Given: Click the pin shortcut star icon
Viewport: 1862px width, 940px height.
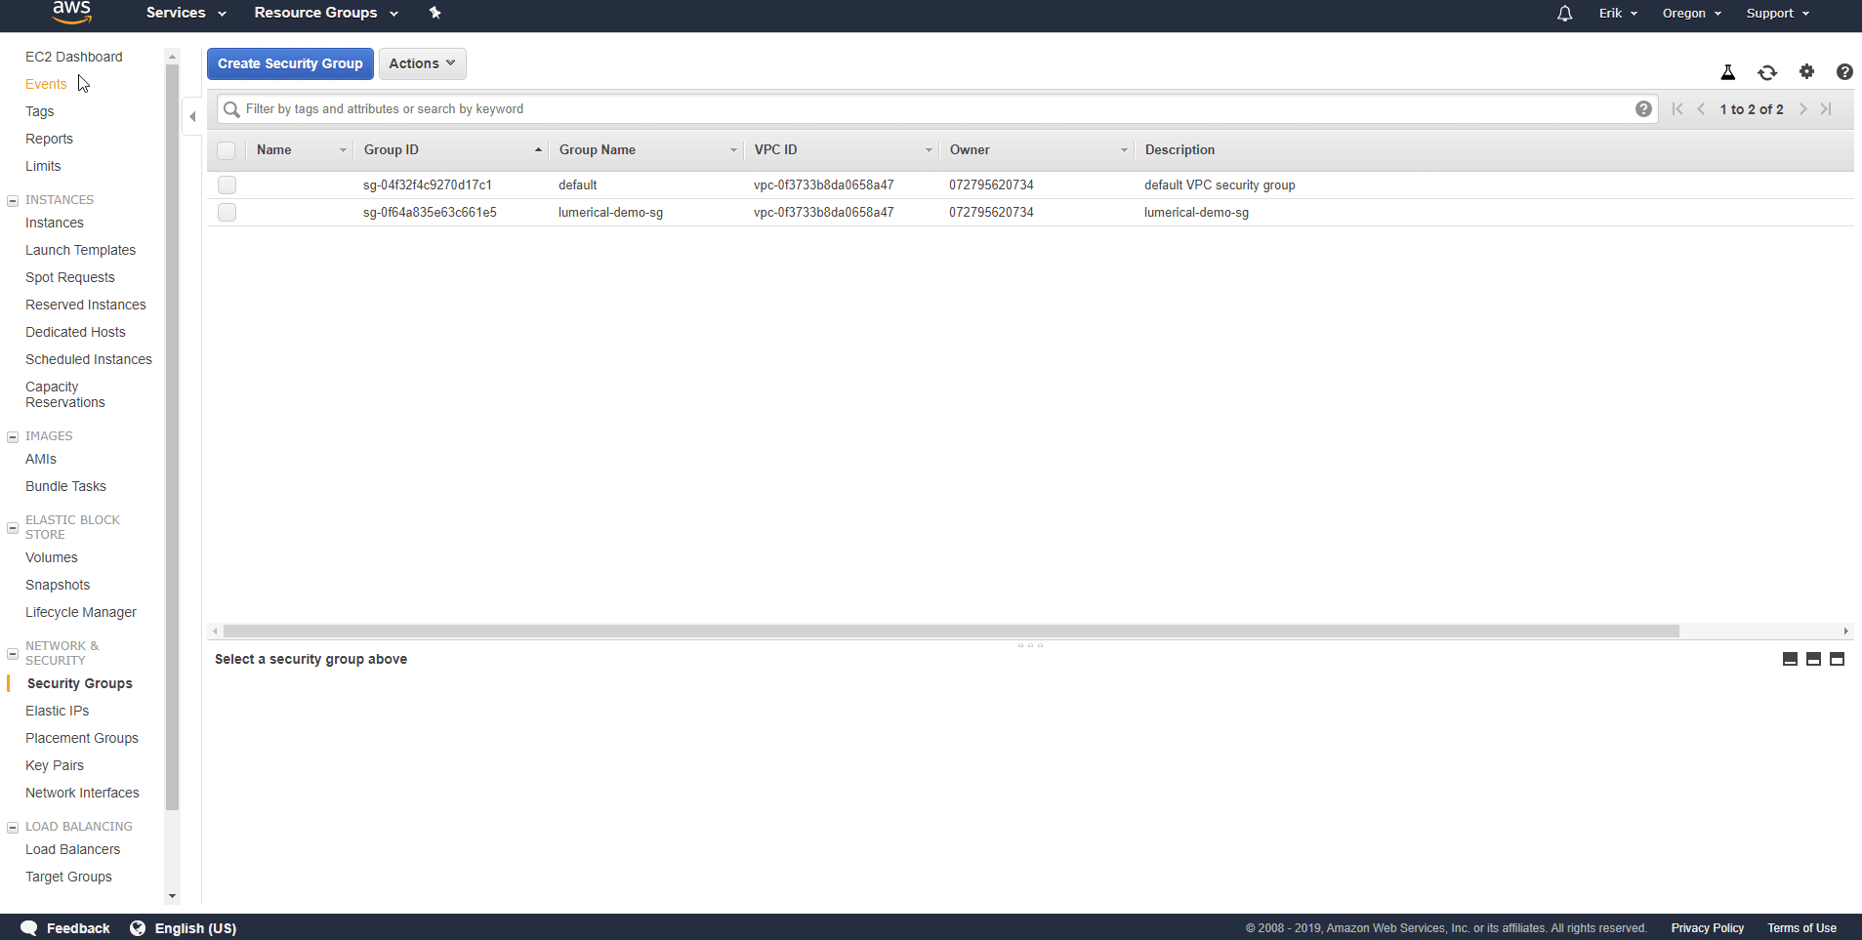Looking at the screenshot, I should click(x=435, y=13).
